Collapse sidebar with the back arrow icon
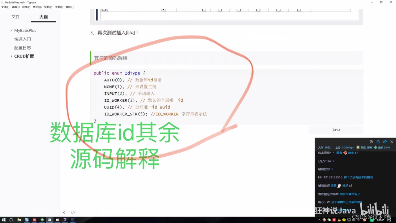The width and height of the screenshot is (396, 223). coord(64,212)
